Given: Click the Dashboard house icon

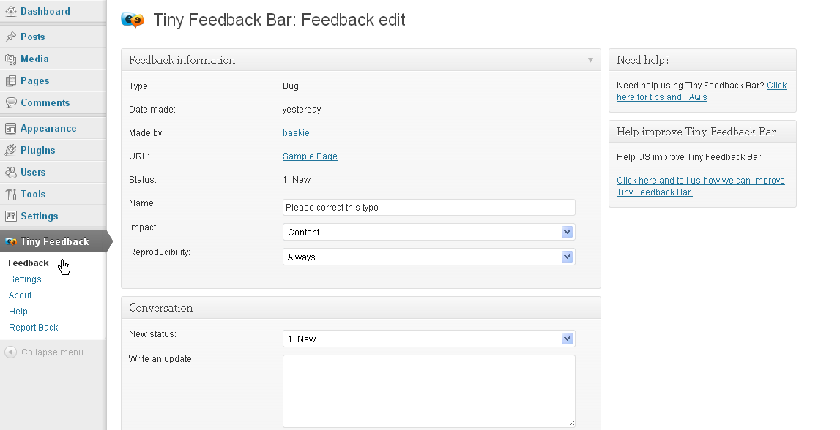Looking at the screenshot, I should click(x=11, y=11).
